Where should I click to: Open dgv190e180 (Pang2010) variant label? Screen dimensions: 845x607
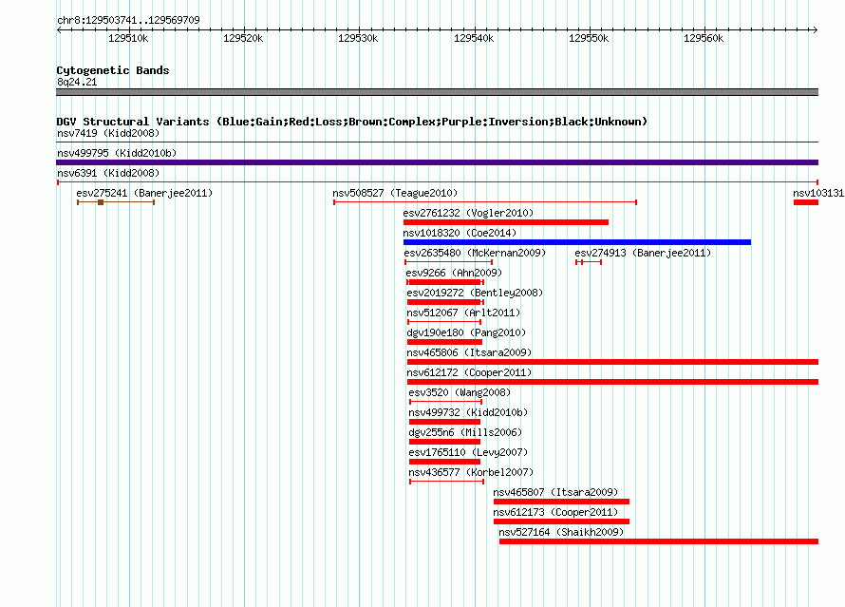[466, 332]
